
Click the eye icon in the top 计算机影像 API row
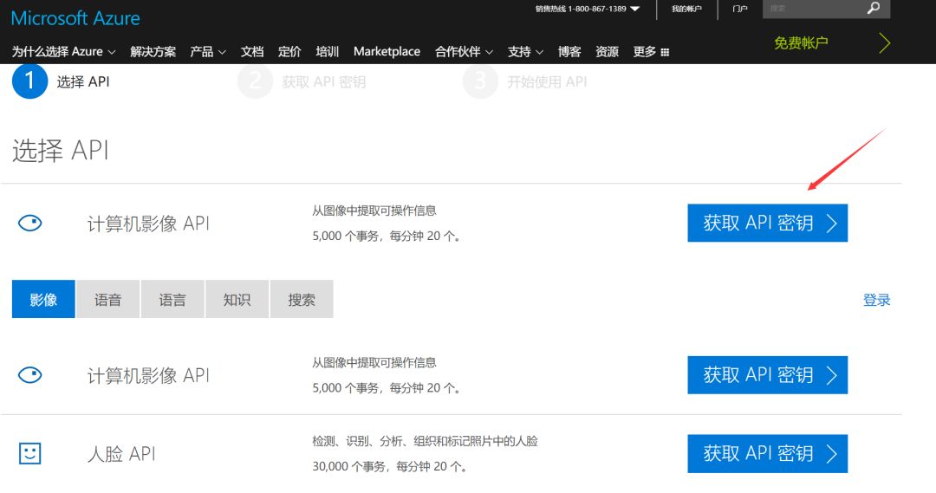[29, 224]
